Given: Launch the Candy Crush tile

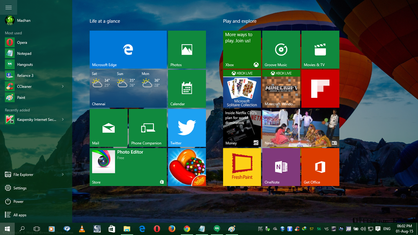Looking at the screenshot, I should (x=187, y=167).
